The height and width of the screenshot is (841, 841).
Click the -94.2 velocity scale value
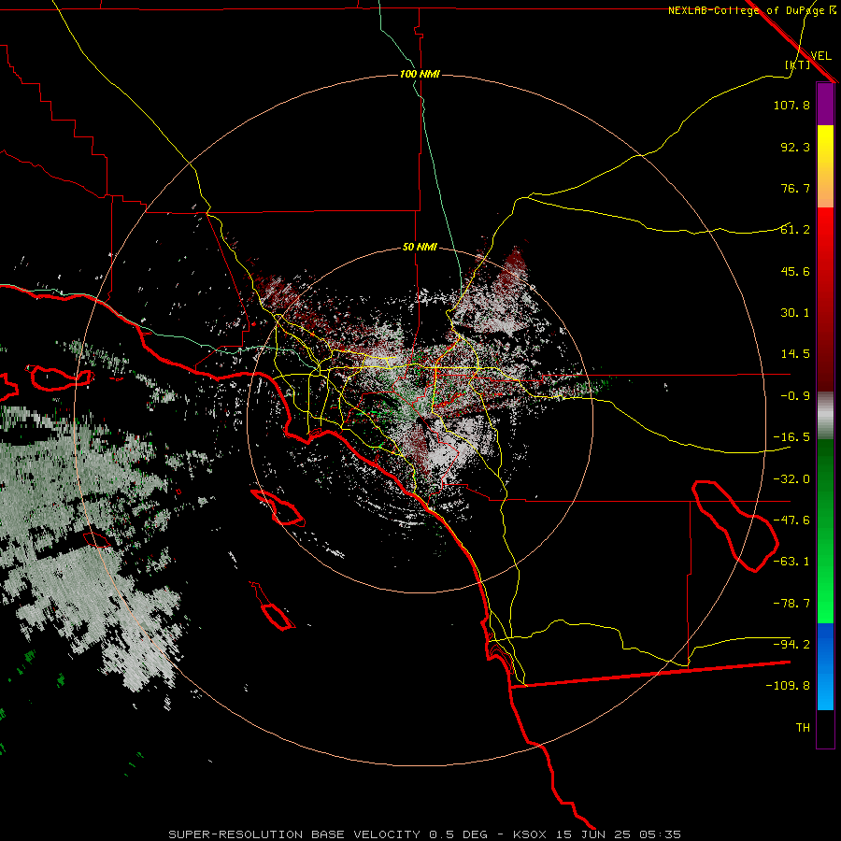tap(791, 645)
